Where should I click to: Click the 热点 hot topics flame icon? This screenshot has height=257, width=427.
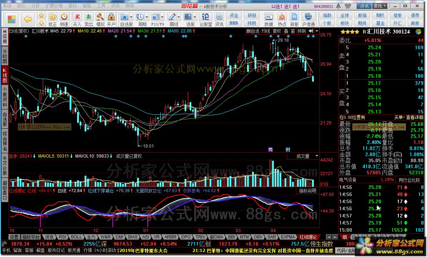point(282,20)
